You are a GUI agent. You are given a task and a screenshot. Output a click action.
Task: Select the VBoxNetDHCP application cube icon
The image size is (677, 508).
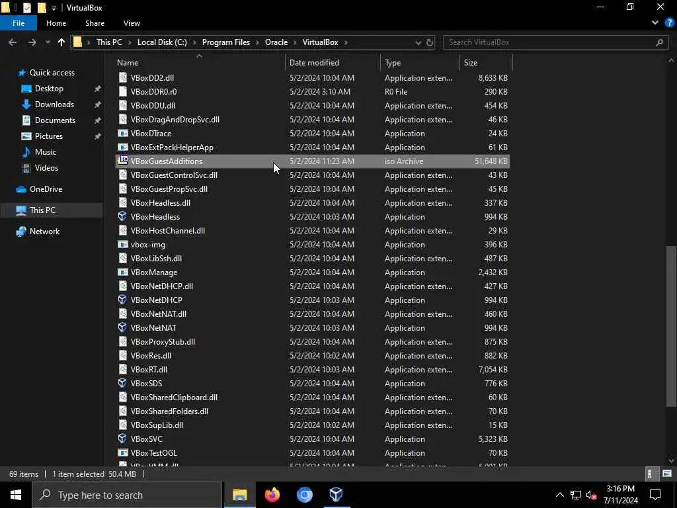122,300
